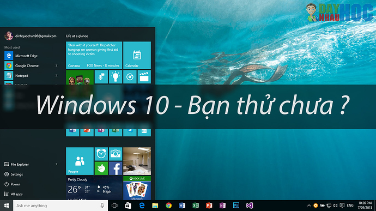Open the Store taskbar icon
The image size is (376, 211).
(128, 206)
